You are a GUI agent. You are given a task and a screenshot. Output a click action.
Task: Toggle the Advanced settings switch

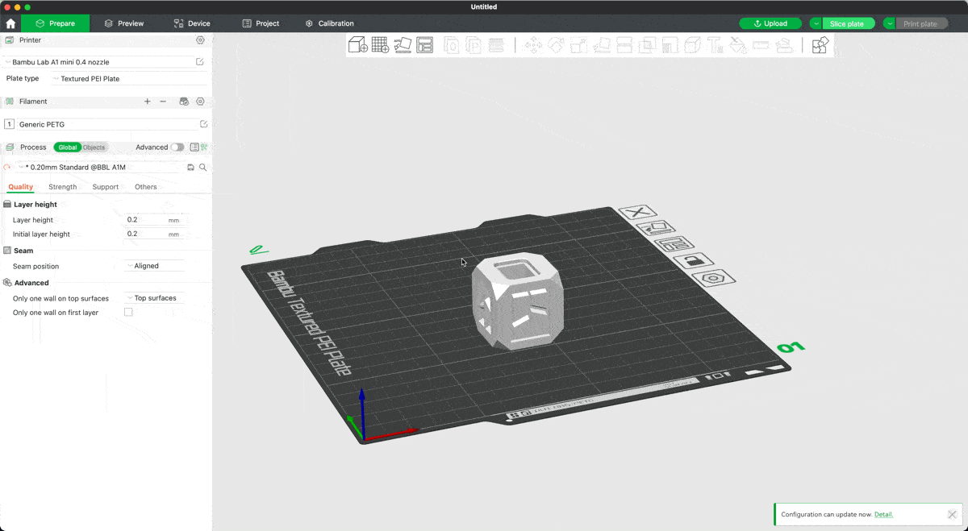pos(177,147)
